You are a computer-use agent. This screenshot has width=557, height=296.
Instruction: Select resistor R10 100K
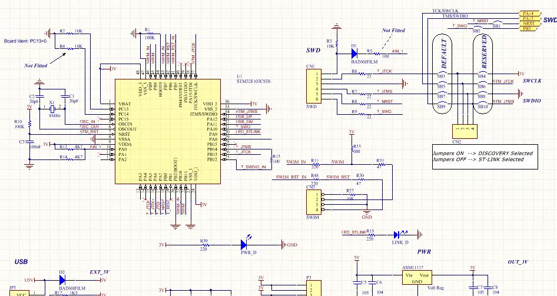(x=29, y=124)
